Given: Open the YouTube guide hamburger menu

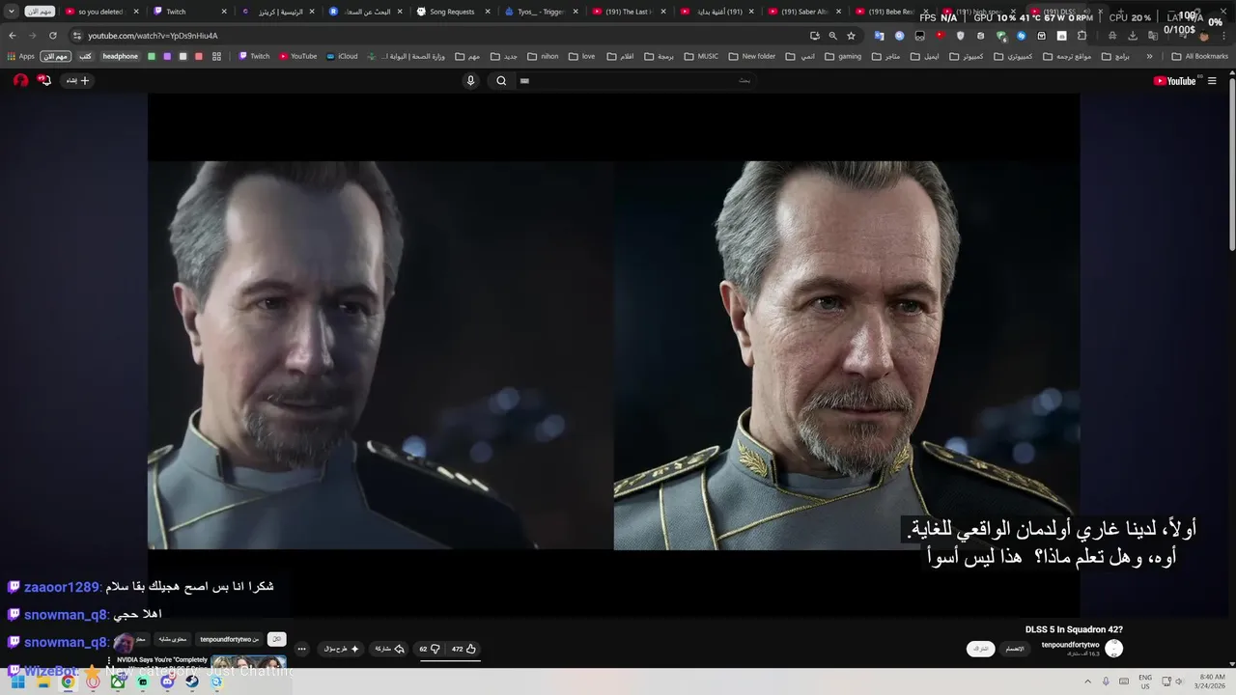Looking at the screenshot, I should point(1212,81).
